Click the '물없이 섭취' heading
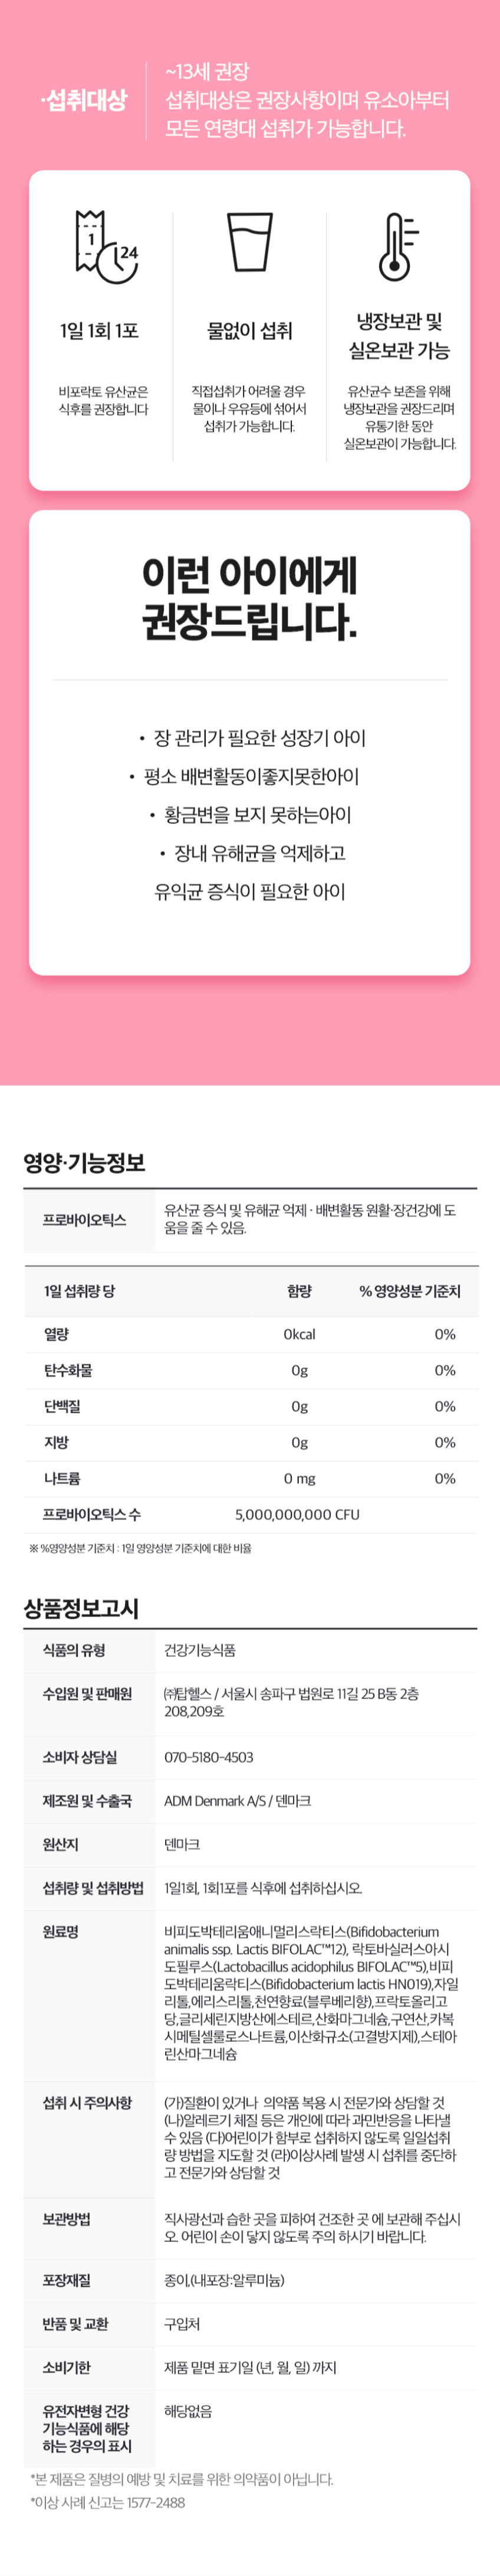 point(250,331)
